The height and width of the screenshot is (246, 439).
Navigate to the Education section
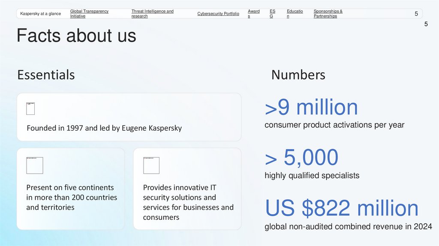(295, 14)
